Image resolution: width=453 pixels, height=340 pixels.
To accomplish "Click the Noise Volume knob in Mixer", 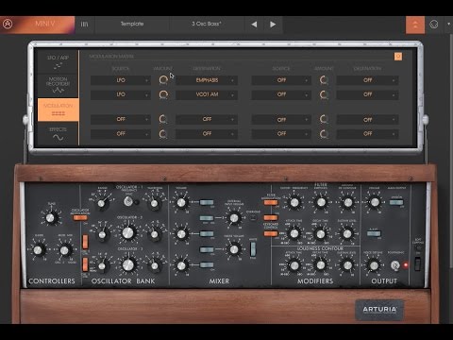I will tap(234, 249).
